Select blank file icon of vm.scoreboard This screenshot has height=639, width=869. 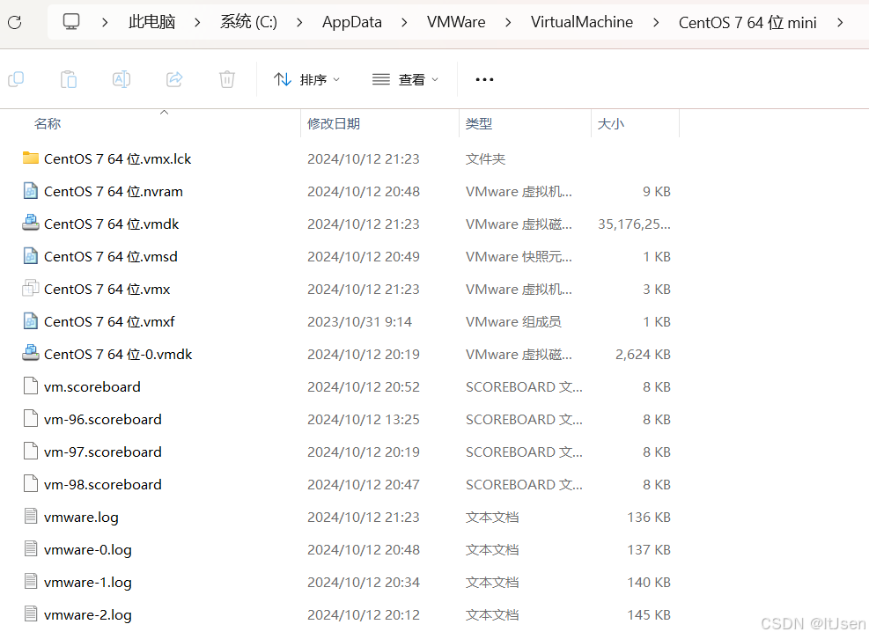coord(31,386)
